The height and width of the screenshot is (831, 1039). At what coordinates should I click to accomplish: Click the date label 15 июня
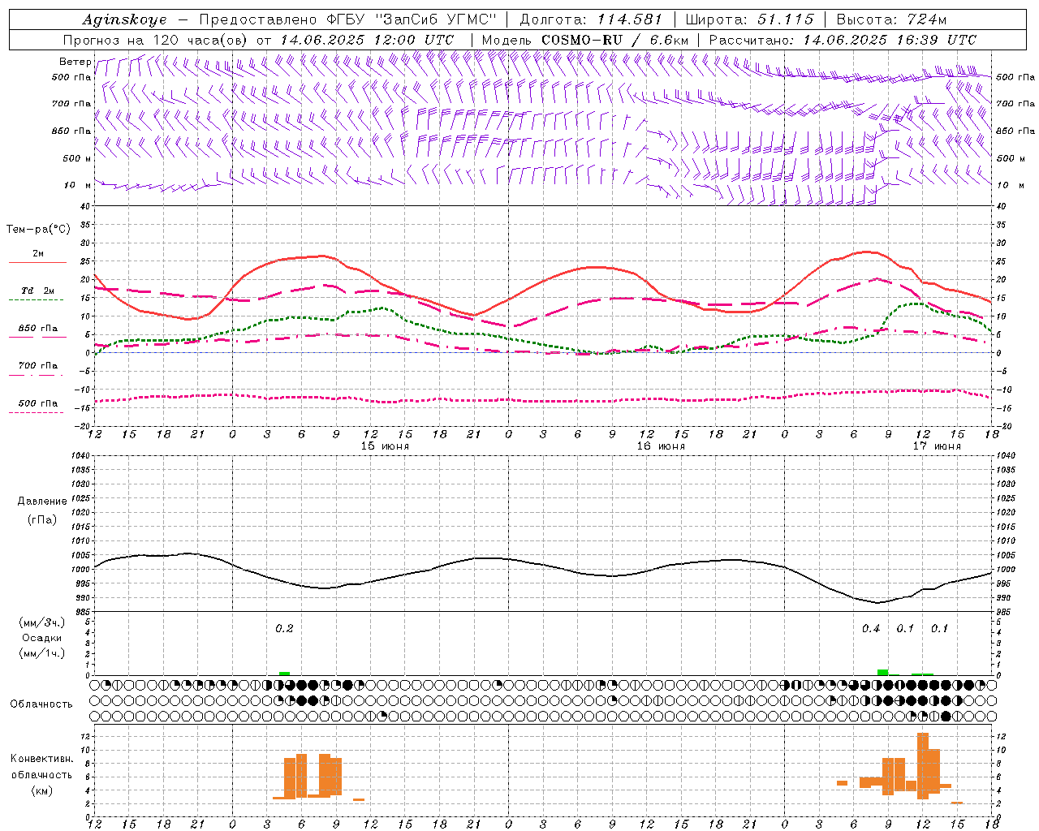click(385, 446)
